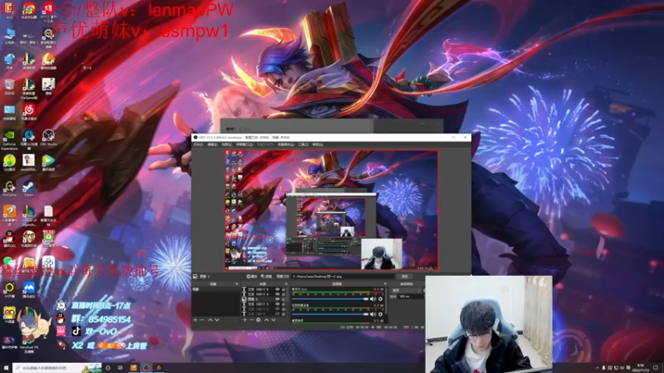Open 场景集合 menu in OBS
The height and width of the screenshot is (373, 664).
pyautogui.click(x=286, y=144)
